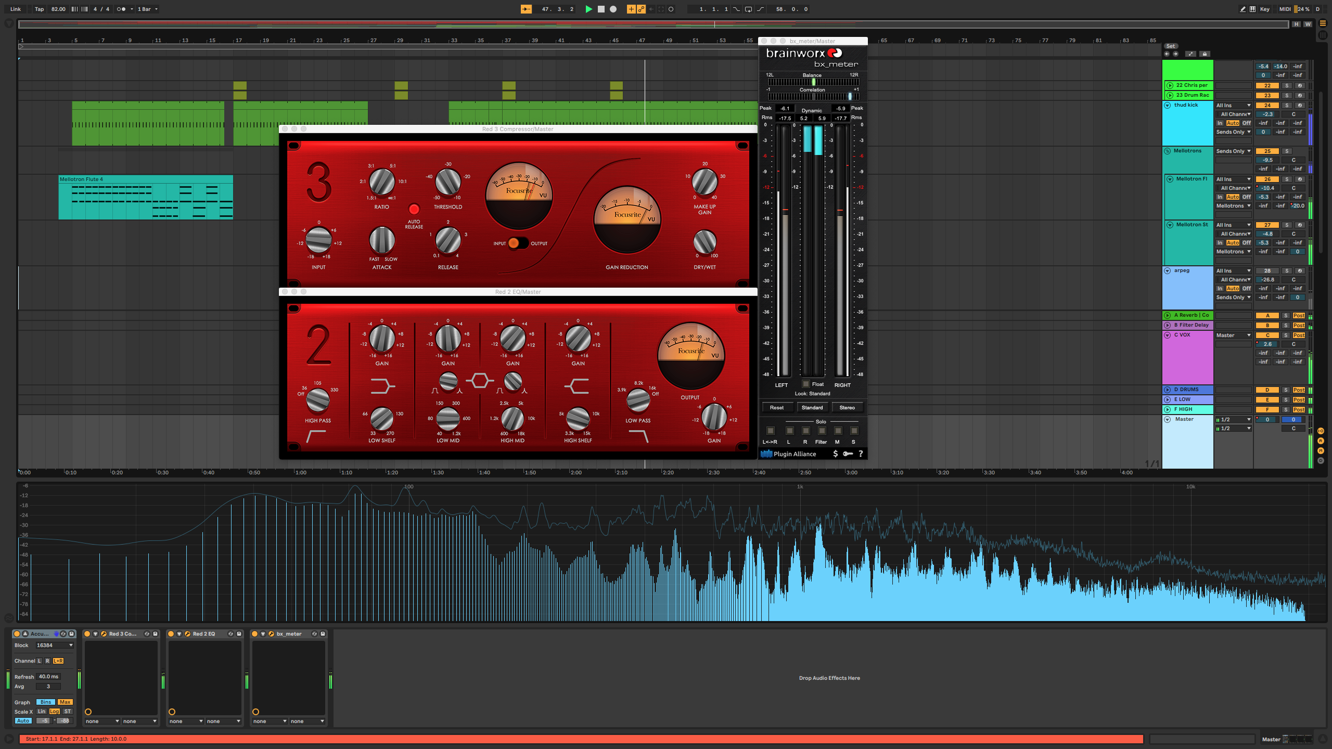Toggle Red 3 Compressor device activator
The height and width of the screenshot is (749, 1332).
point(87,634)
